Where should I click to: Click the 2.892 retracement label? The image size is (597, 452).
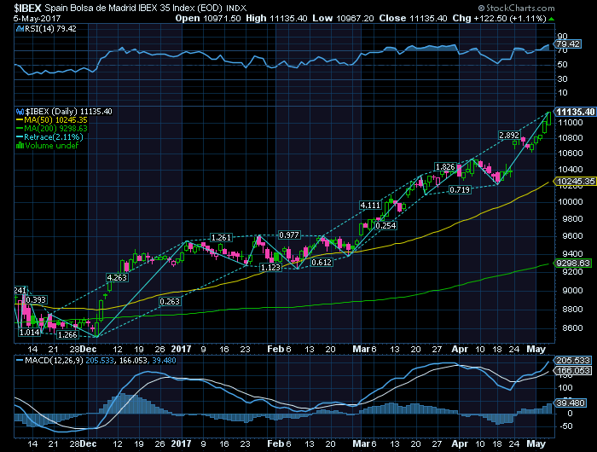pos(509,136)
